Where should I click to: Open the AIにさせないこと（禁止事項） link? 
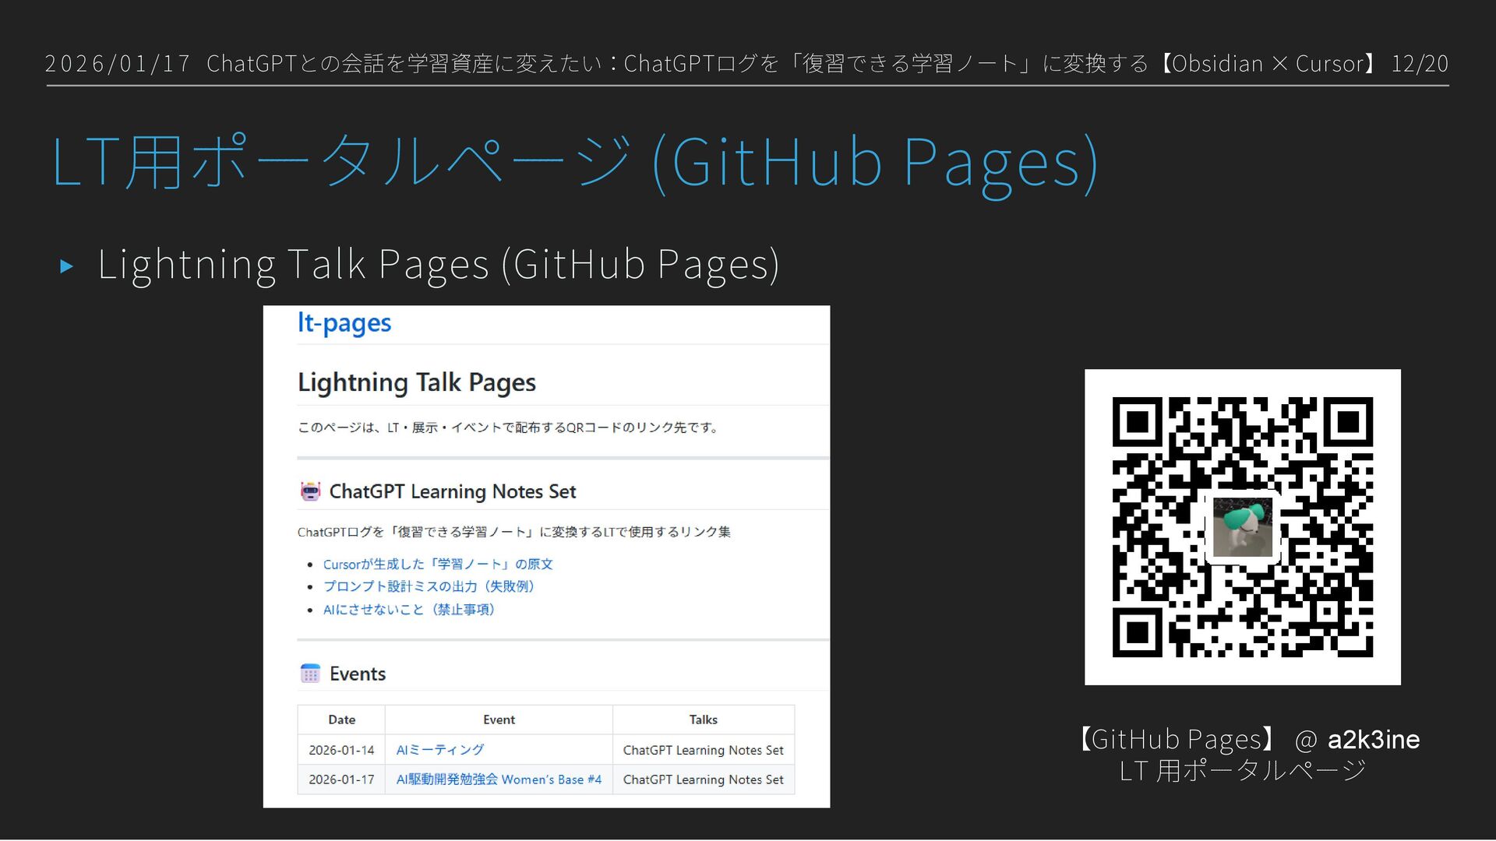pos(408,609)
